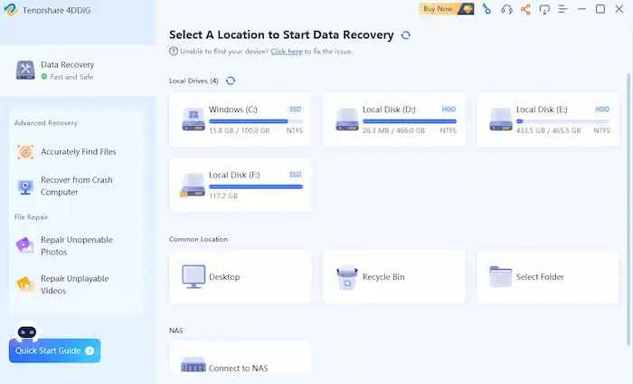Choose Local Disk (E:) for recovery

[548, 120]
